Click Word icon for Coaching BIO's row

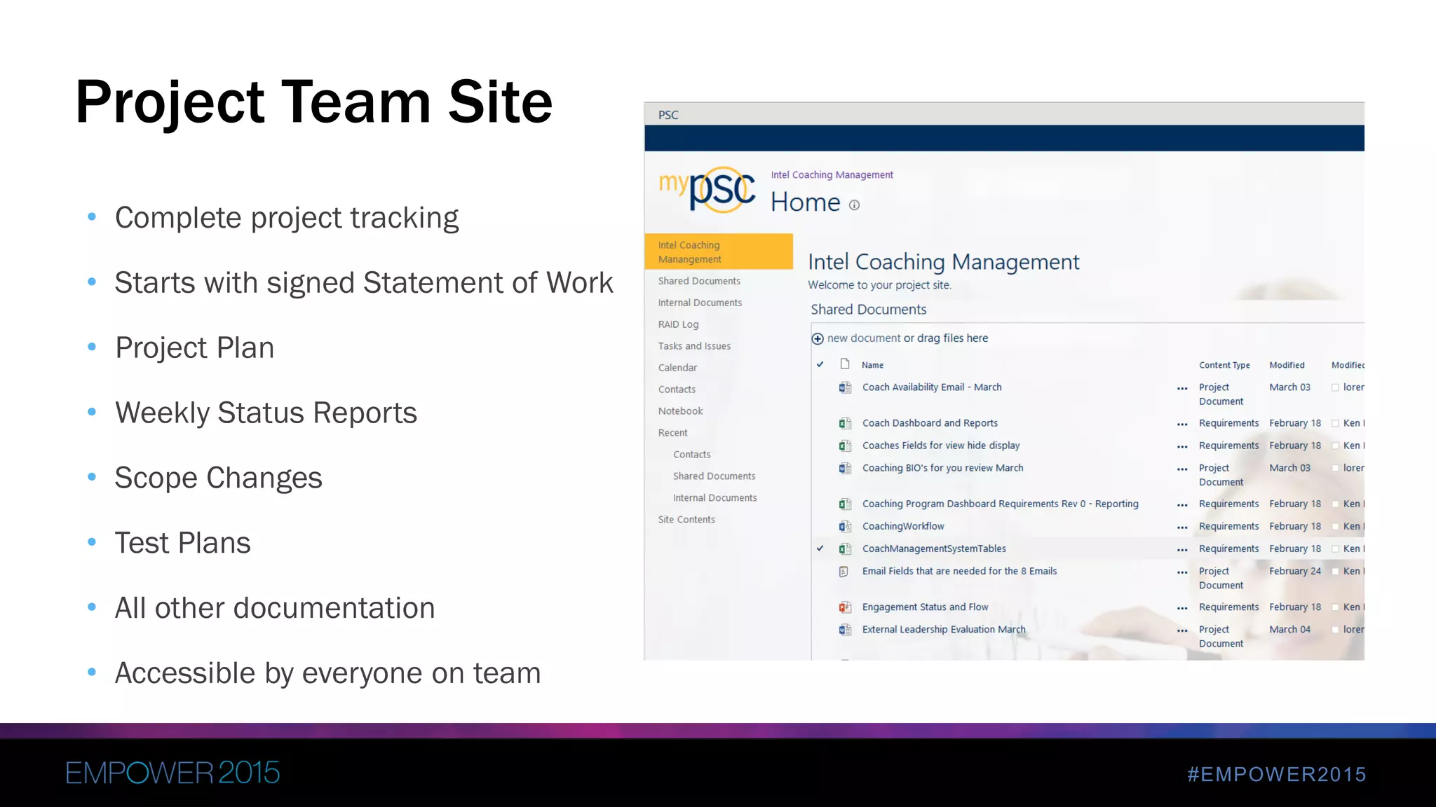[x=846, y=468]
